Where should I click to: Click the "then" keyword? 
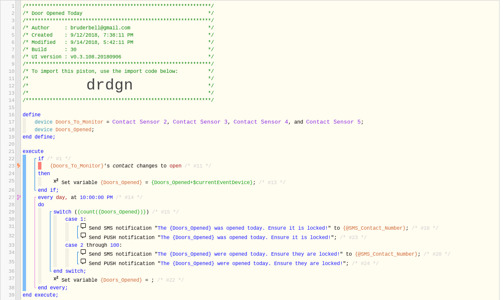click(x=44, y=173)
